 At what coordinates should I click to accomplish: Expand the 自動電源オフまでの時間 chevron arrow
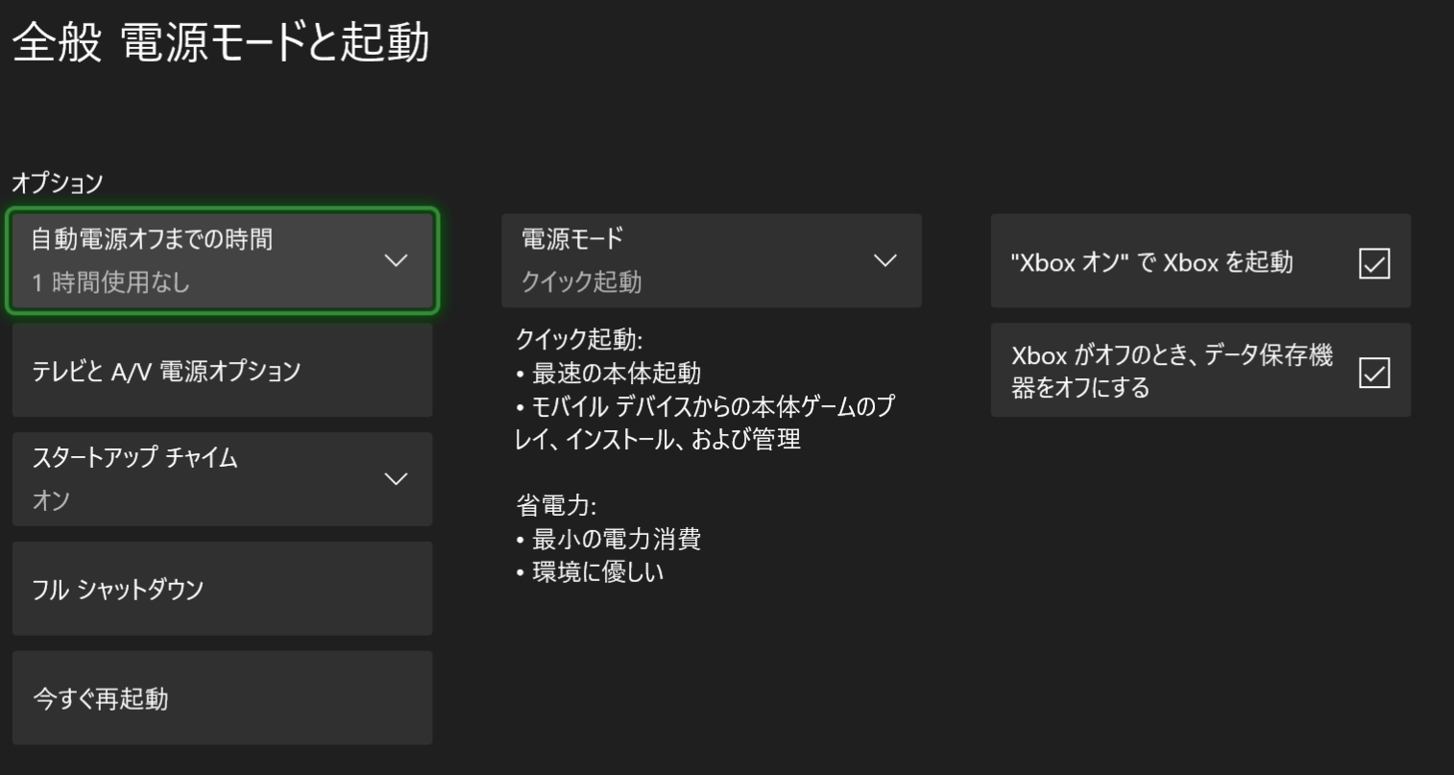coord(396,260)
